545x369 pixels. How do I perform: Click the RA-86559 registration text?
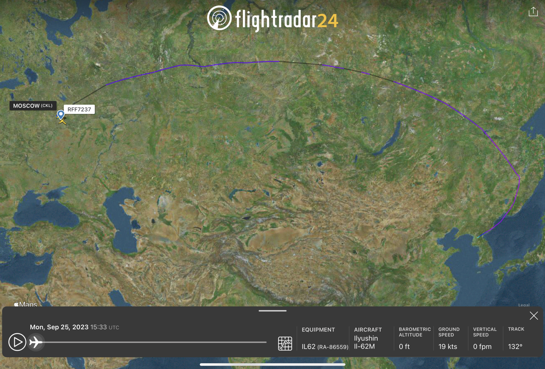point(333,347)
